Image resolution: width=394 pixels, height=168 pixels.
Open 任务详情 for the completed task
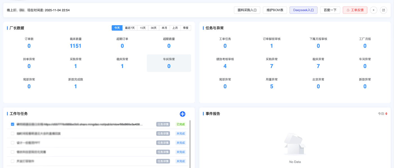163,124
